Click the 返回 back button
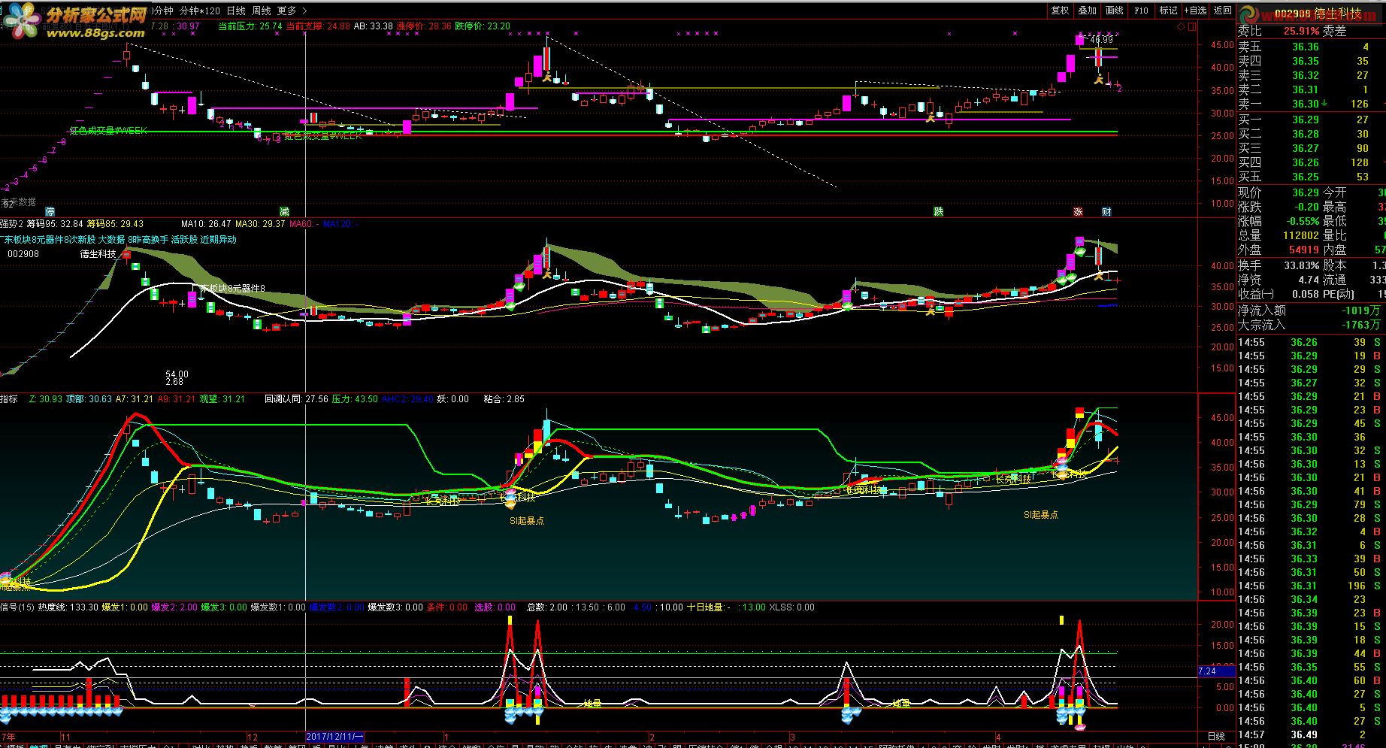1386x748 pixels. (1223, 11)
